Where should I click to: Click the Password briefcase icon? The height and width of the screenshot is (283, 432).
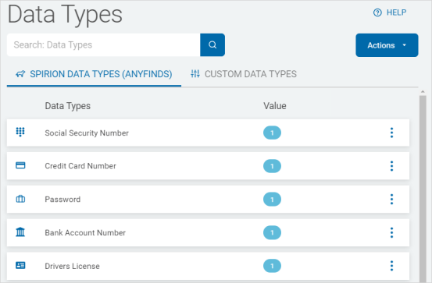point(20,199)
